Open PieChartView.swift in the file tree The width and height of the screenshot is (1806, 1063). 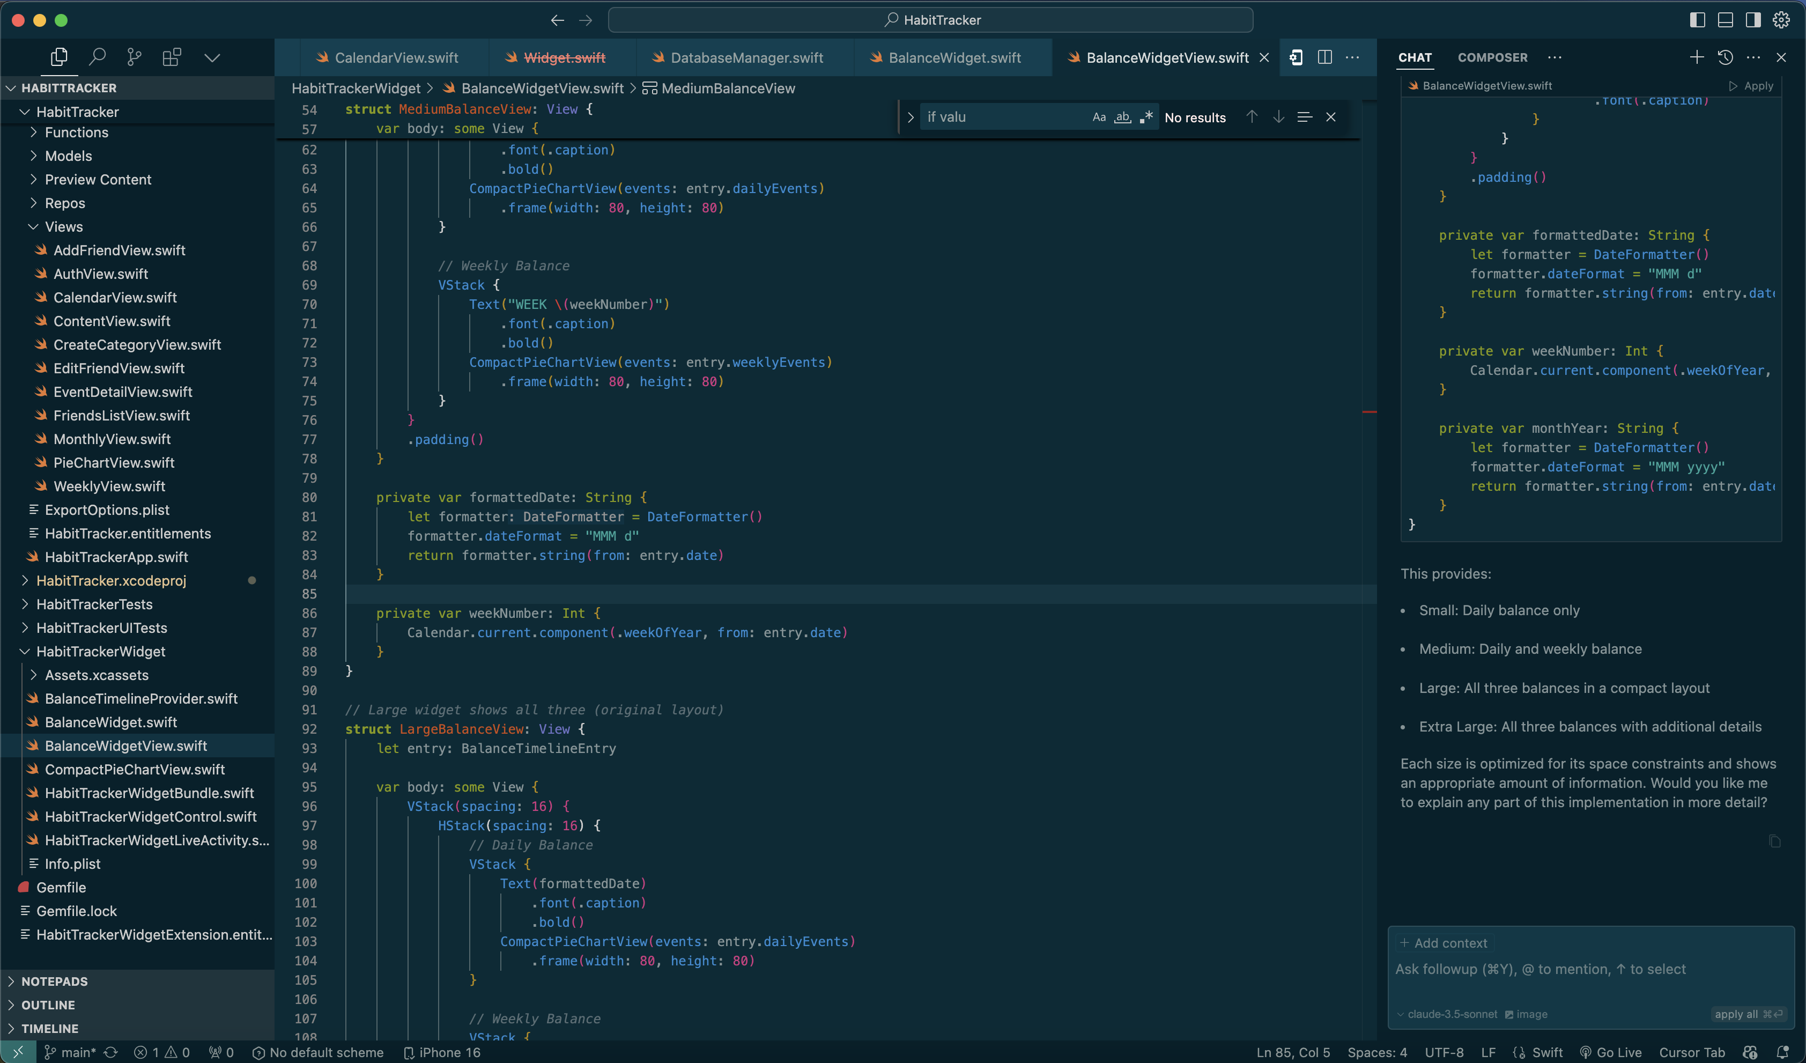[x=137, y=463]
